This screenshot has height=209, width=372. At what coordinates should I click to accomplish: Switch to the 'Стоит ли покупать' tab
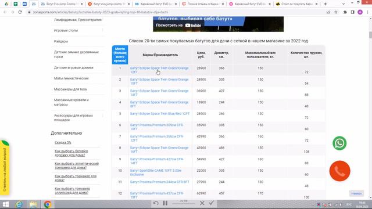296,4
